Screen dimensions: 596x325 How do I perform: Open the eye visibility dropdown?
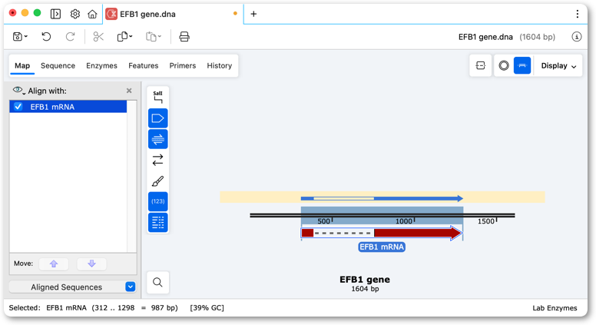tap(19, 91)
